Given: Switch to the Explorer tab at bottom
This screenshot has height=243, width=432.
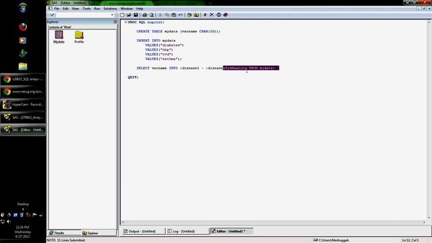Looking at the screenshot, I should click(99, 233).
